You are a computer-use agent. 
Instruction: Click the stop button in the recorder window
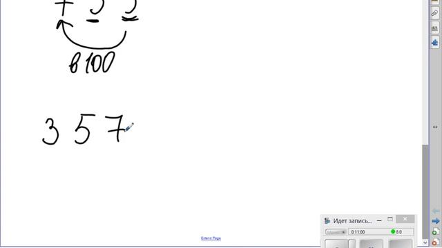click(x=401, y=244)
